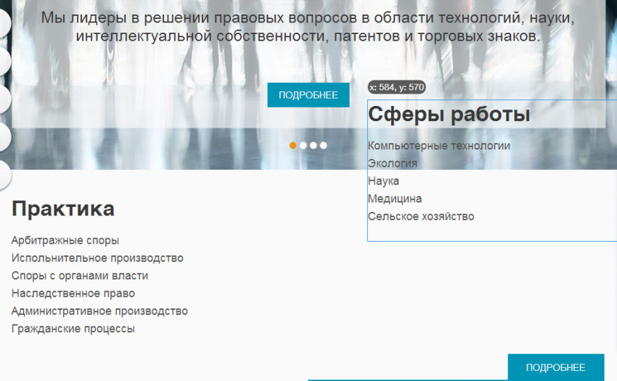This screenshot has width=617, height=381.
Task: Click the topmost round button on left edge
Action: point(3,24)
